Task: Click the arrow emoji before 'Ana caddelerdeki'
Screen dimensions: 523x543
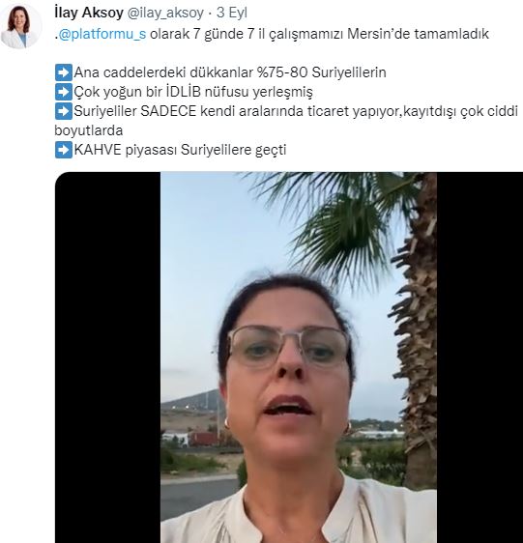Action: pos(64,72)
